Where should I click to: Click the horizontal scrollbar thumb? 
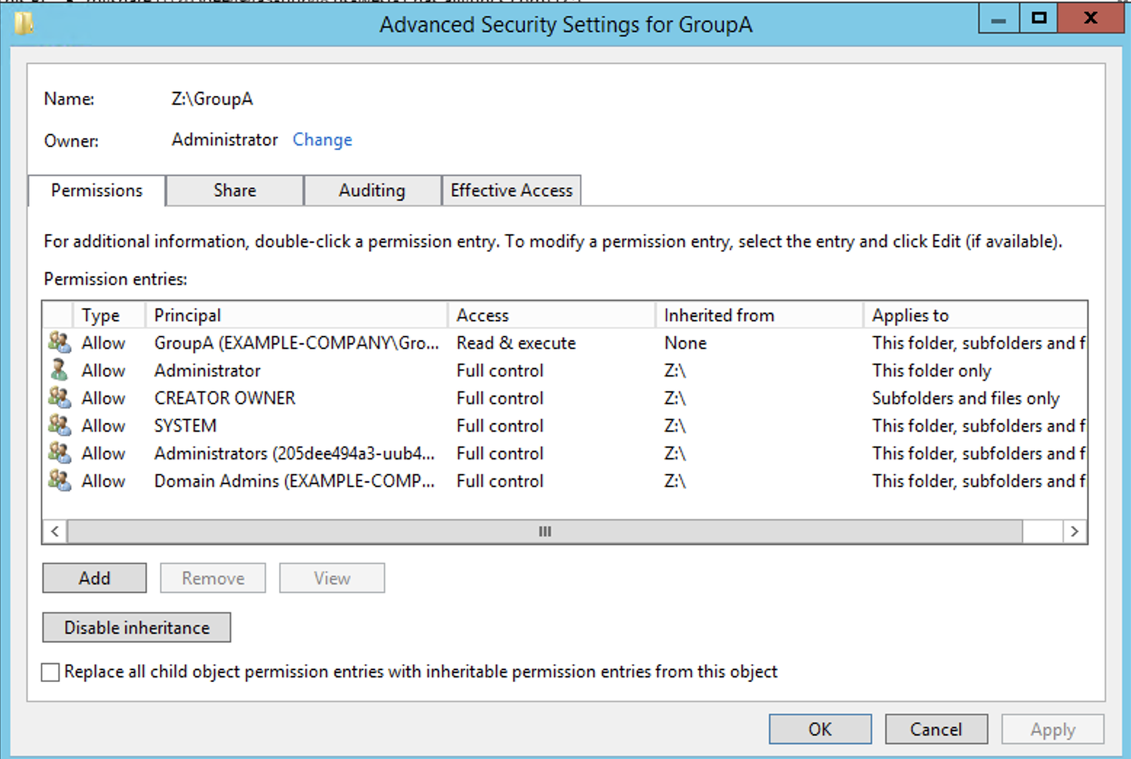tap(544, 532)
